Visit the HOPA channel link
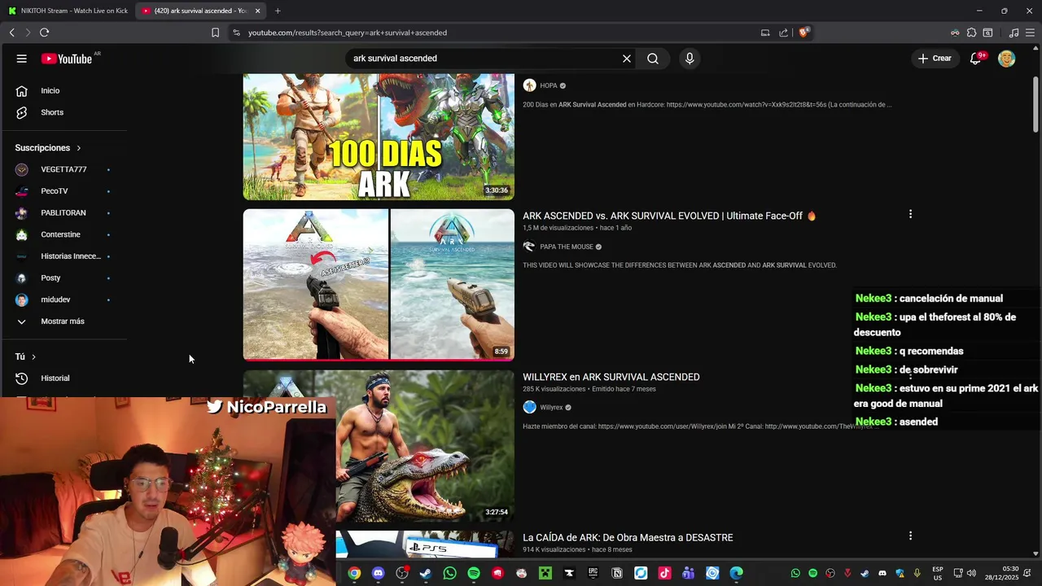Screen dimensions: 1042x586 pyautogui.click(x=549, y=85)
